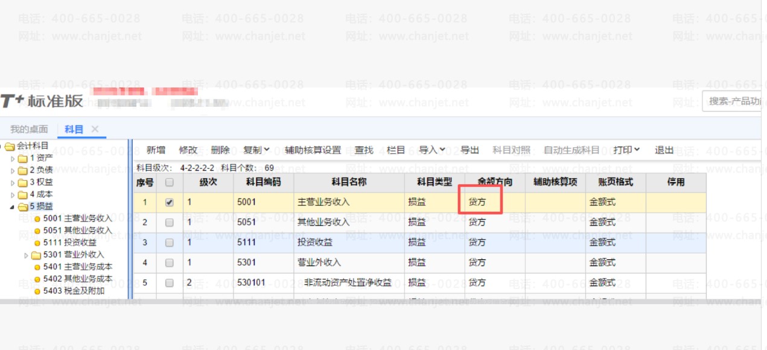
Task: Click the folder icon of 5301 营业外收入
Action: tap(36, 255)
